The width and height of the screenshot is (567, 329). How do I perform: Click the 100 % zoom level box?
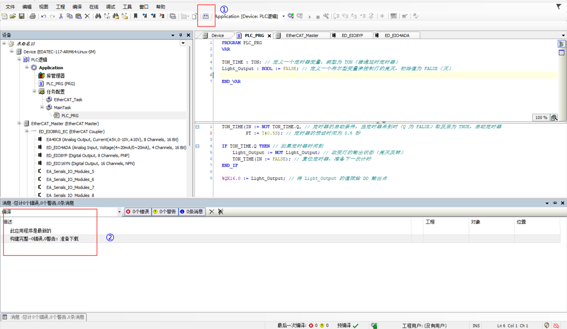[x=541, y=118]
